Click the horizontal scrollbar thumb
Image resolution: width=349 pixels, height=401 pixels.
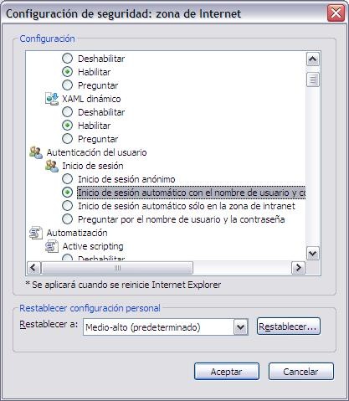coord(117,268)
